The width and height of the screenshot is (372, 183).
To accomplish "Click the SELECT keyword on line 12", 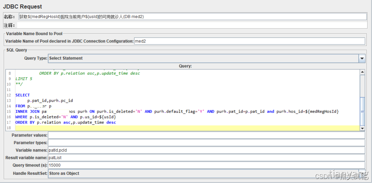I will pos(23,95).
